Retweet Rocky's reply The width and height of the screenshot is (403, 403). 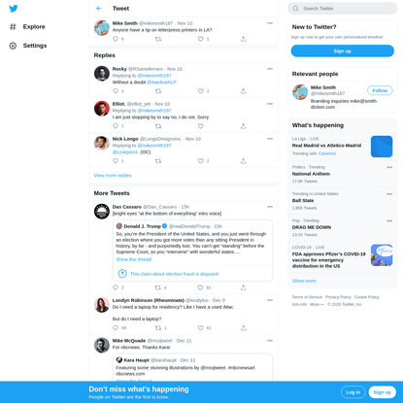[x=158, y=91]
